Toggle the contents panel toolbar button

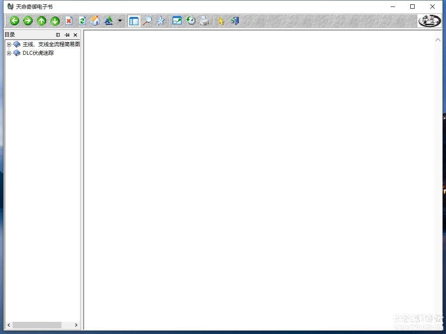(x=134, y=21)
